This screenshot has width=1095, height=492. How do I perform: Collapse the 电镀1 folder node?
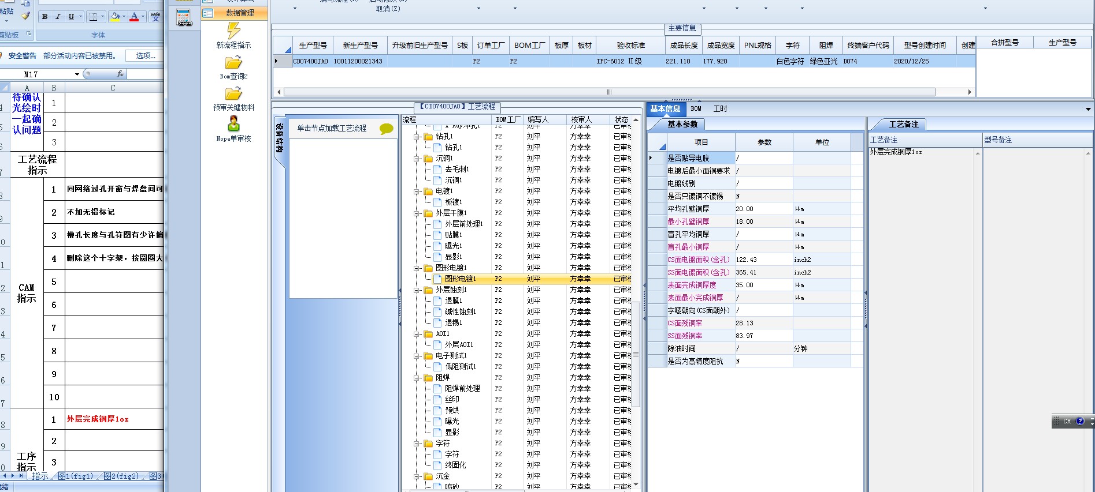(x=417, y=191)
